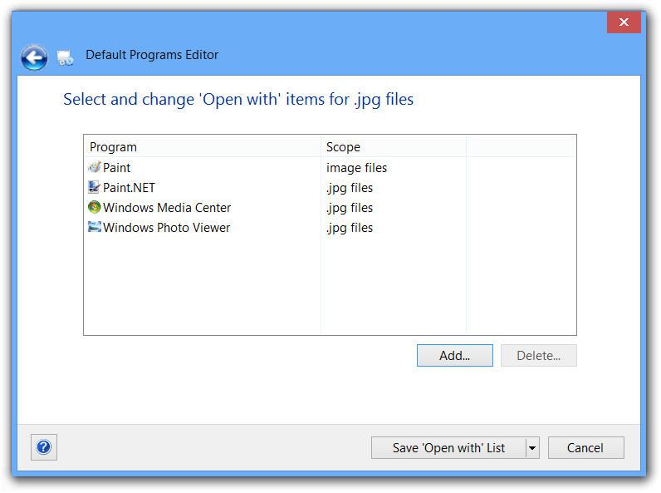Expand the Save 'Open with' List dropdown arrow

(532, 448)
